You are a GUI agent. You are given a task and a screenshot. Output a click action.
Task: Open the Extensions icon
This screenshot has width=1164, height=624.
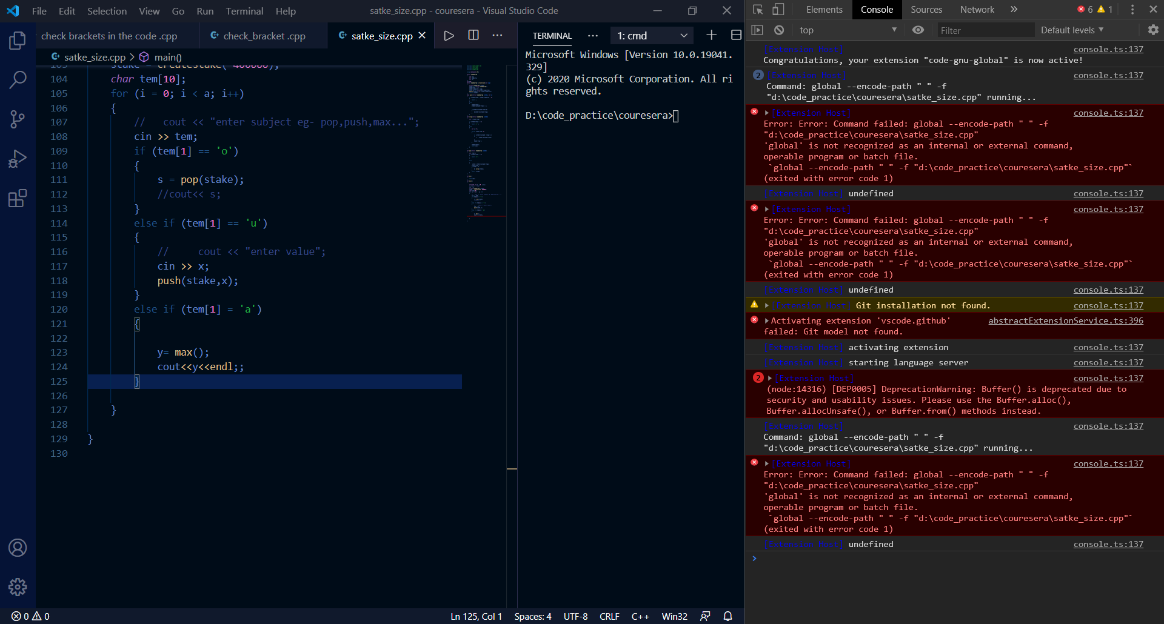tap(18, 198)
